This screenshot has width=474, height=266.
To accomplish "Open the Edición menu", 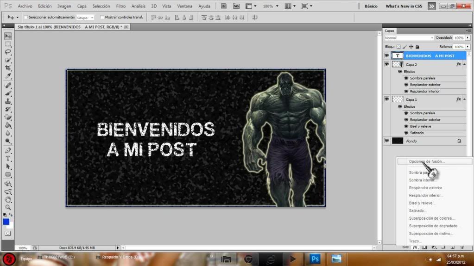I will coord(45,6).
